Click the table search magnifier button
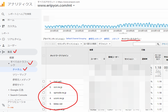Viewport: 168px width, 112px height. coord(158,44)
